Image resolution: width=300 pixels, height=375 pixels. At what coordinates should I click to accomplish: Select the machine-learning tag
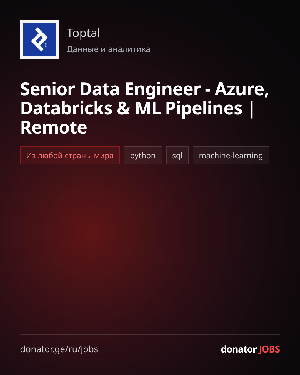(x=231, y=155)
